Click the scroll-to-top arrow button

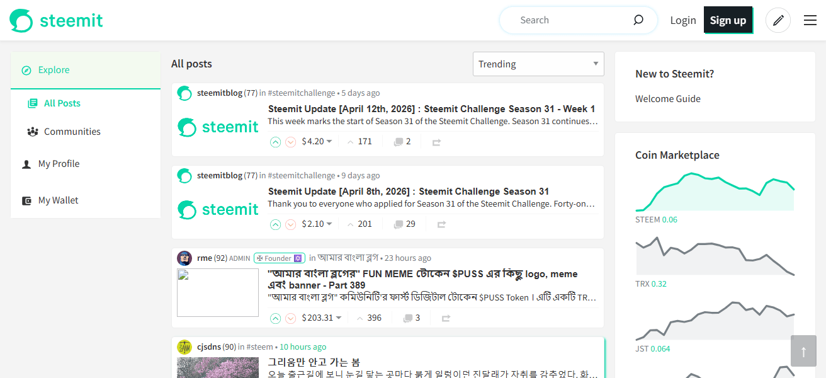pos(803,351)
